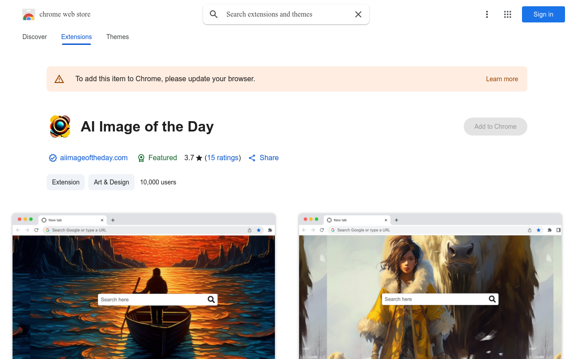
Task: Click the 3.7 rating value
Action: tap(189, 158)
